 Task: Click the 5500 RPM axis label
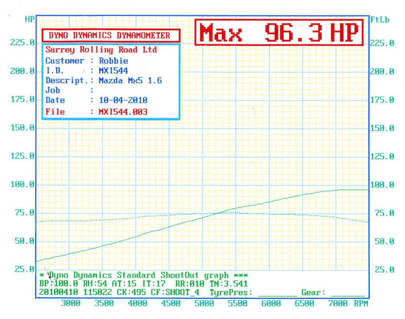point(237,303)
